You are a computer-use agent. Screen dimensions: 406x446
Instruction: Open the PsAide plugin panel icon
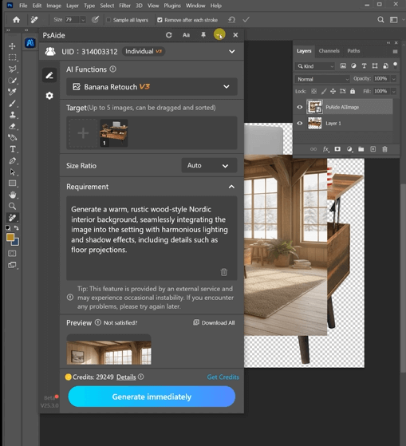30,43
